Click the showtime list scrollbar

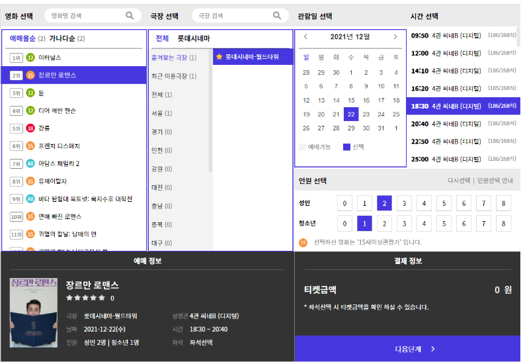coord(518,37)
